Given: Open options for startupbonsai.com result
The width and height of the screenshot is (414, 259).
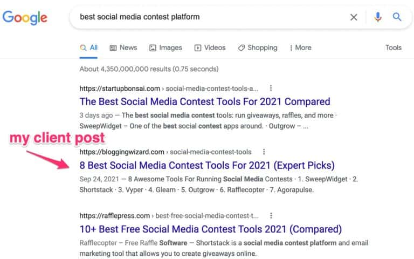Looking at the screenshot, I should (x=271, y=88).
